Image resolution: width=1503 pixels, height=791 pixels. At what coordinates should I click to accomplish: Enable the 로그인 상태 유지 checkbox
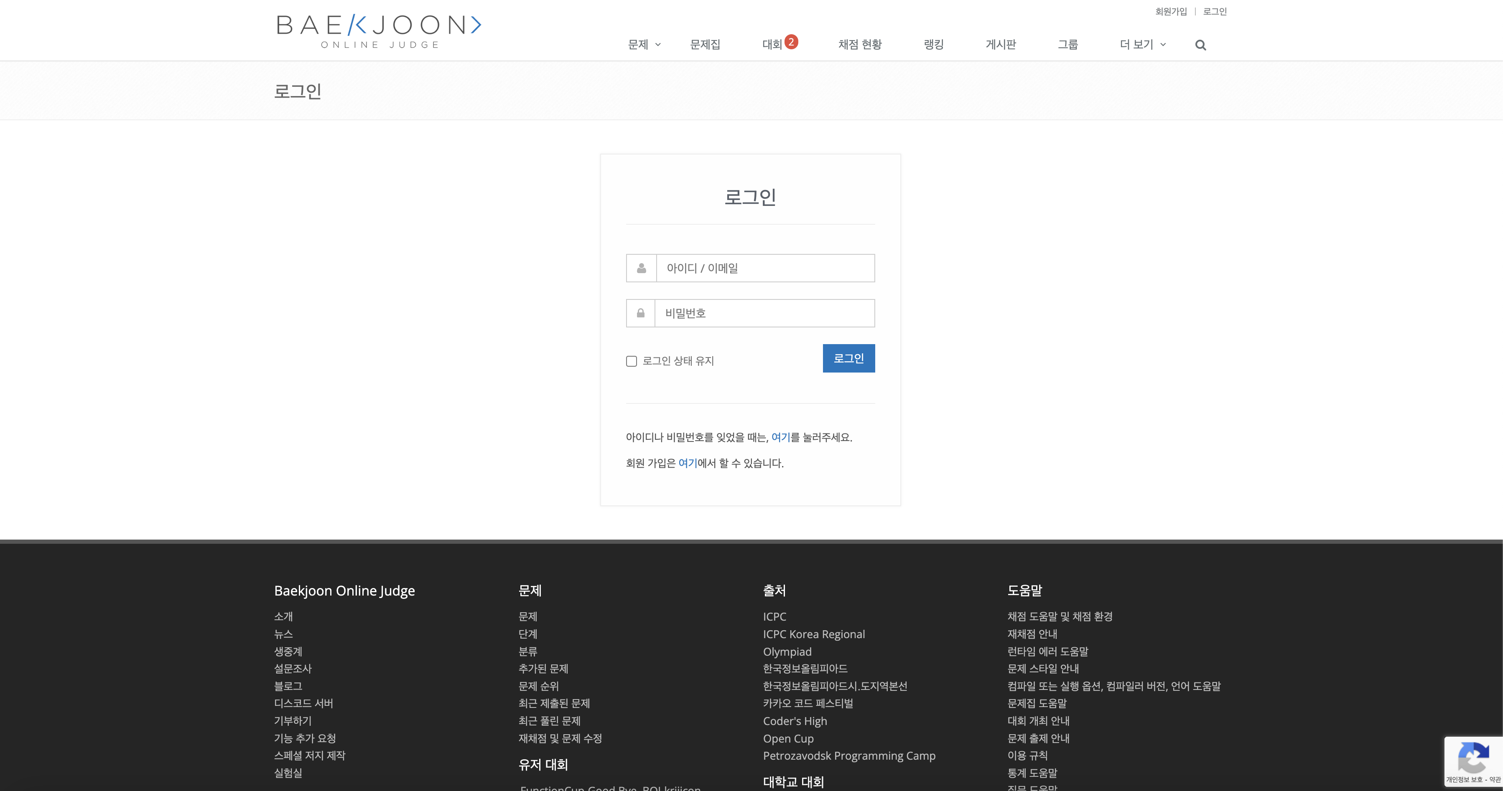click(x=631, y=361)
